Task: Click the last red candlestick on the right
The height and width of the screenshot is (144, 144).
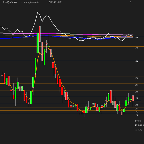Action: click(x=133, y=98)
